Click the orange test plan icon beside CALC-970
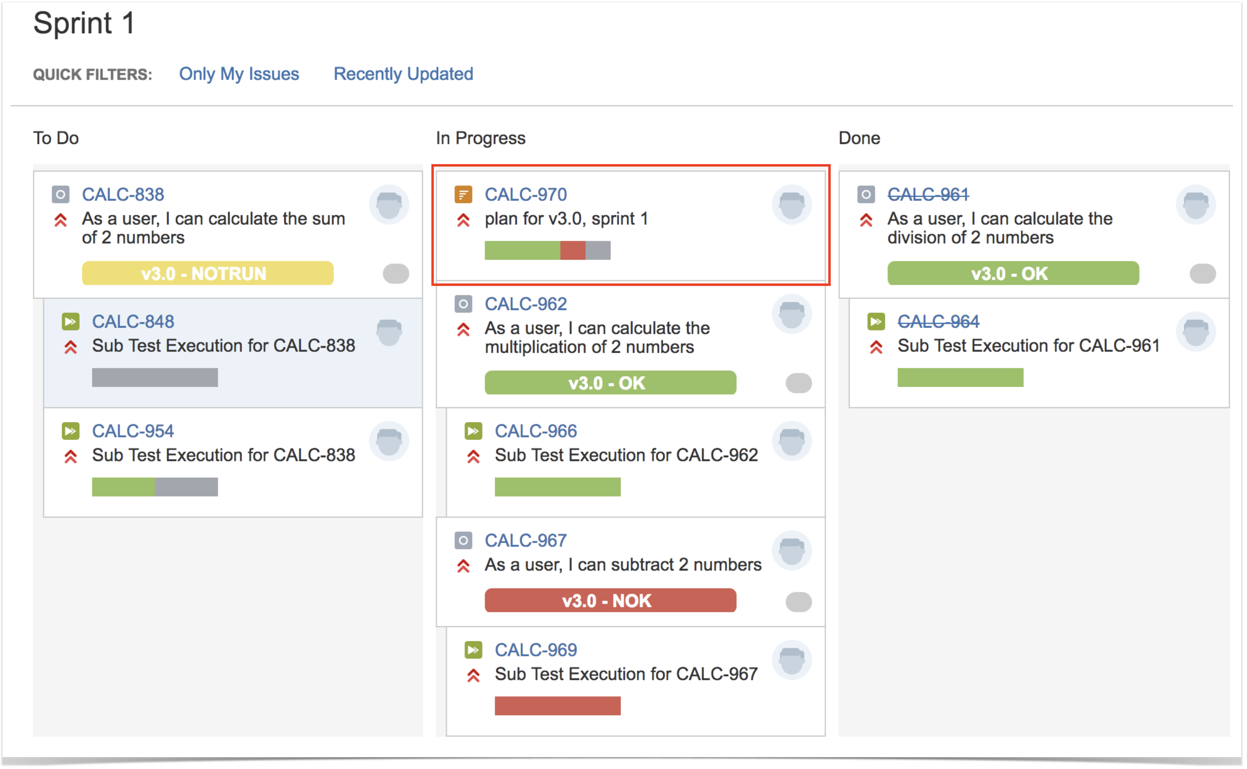1247x769 pixels. tap(463, 194)
